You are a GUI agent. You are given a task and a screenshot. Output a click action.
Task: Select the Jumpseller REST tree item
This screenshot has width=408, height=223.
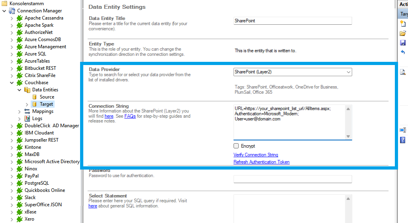(x=41, y=140)
